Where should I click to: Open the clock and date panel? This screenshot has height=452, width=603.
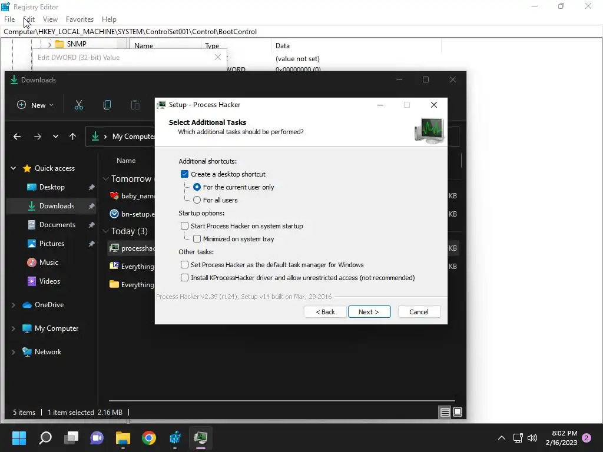pos(561,438)
